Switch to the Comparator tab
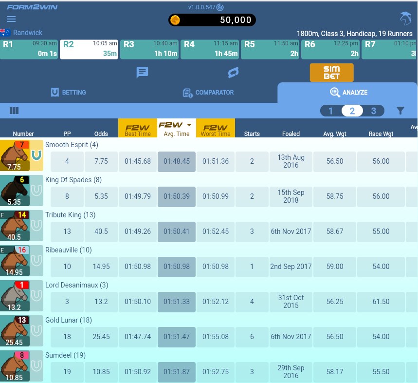The image size is (418, 383). [208, 93]
